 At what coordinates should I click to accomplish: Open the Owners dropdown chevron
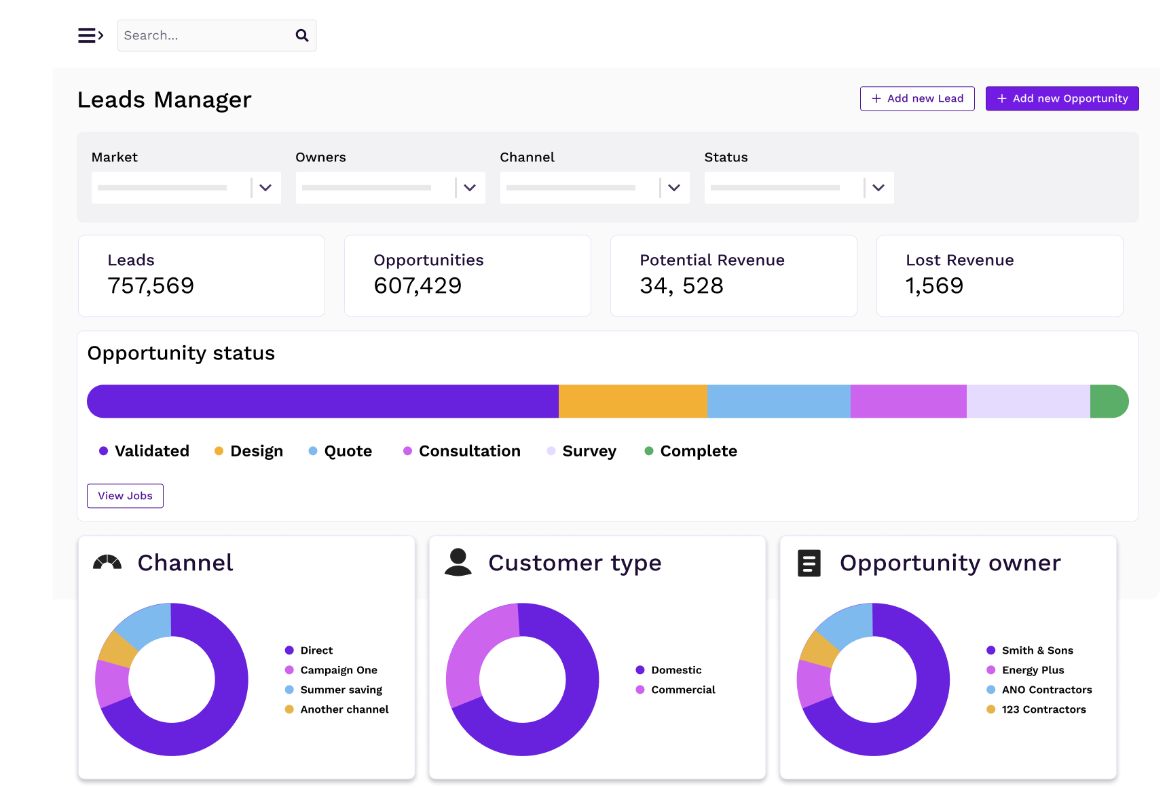[x=470, y=188]
